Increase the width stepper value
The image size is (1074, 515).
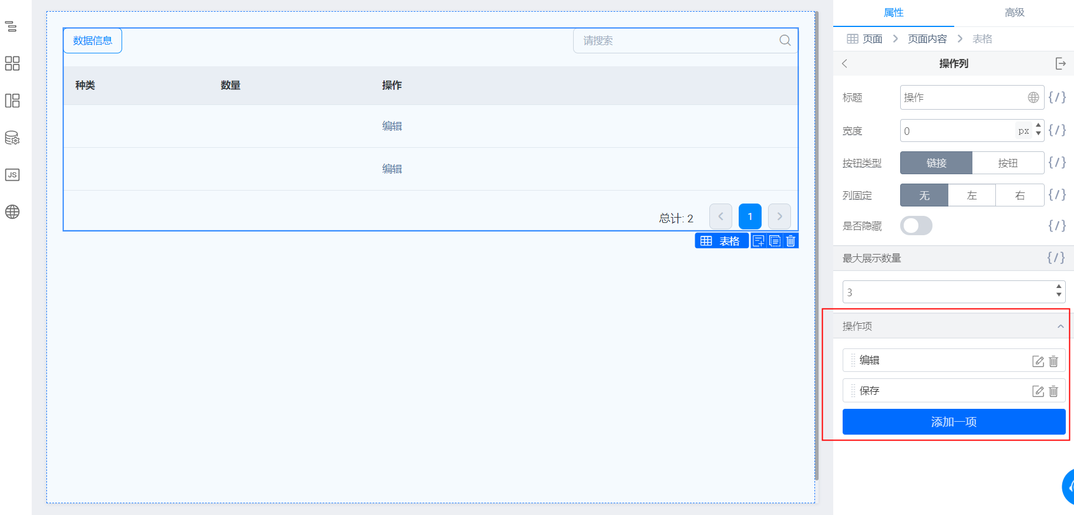(x=1038, y=126)
